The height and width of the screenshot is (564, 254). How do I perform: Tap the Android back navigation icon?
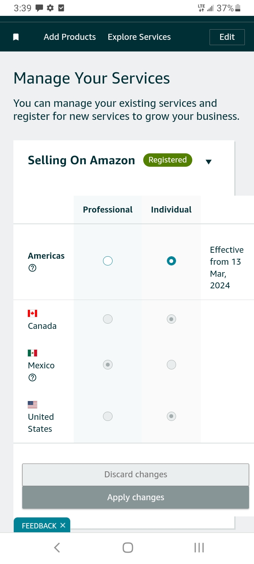point(57,547)
